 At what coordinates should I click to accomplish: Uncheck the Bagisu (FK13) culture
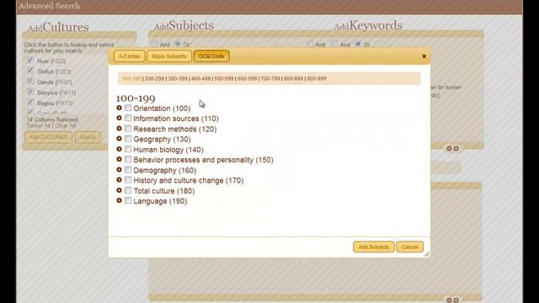[30, 102]
